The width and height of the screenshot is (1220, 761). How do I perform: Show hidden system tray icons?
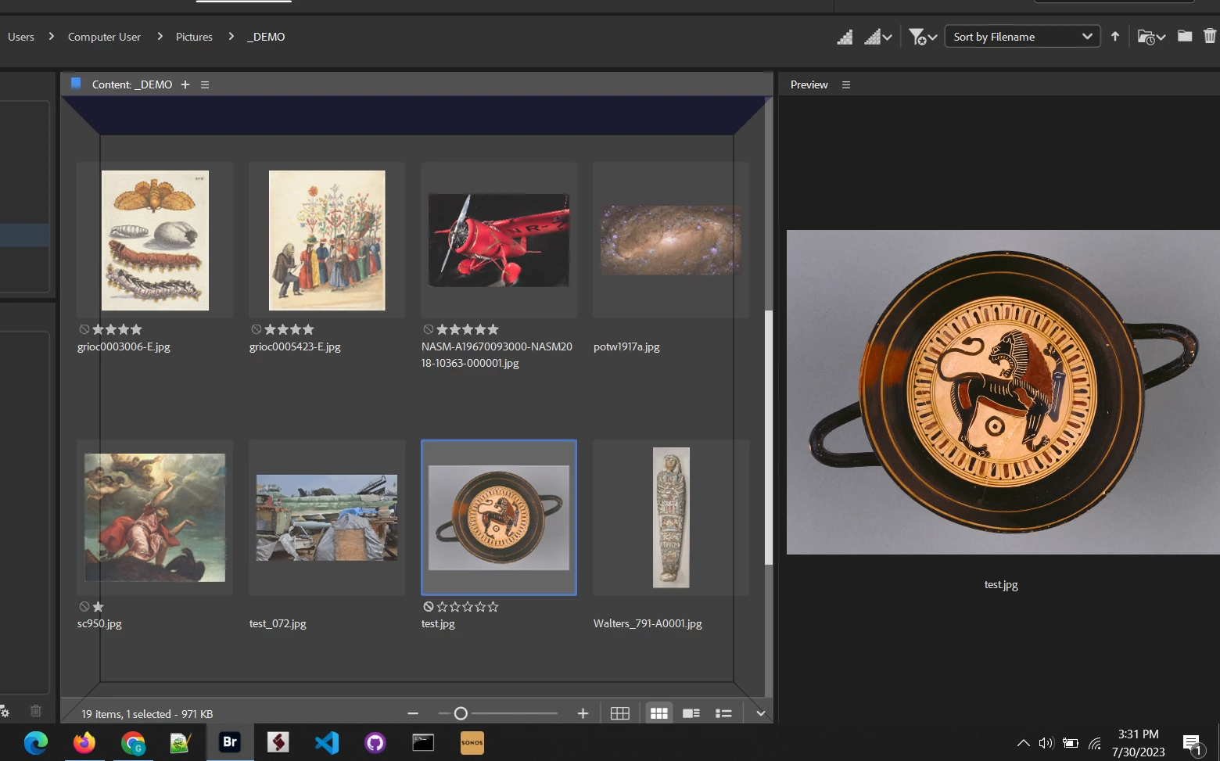[1023, 743]
